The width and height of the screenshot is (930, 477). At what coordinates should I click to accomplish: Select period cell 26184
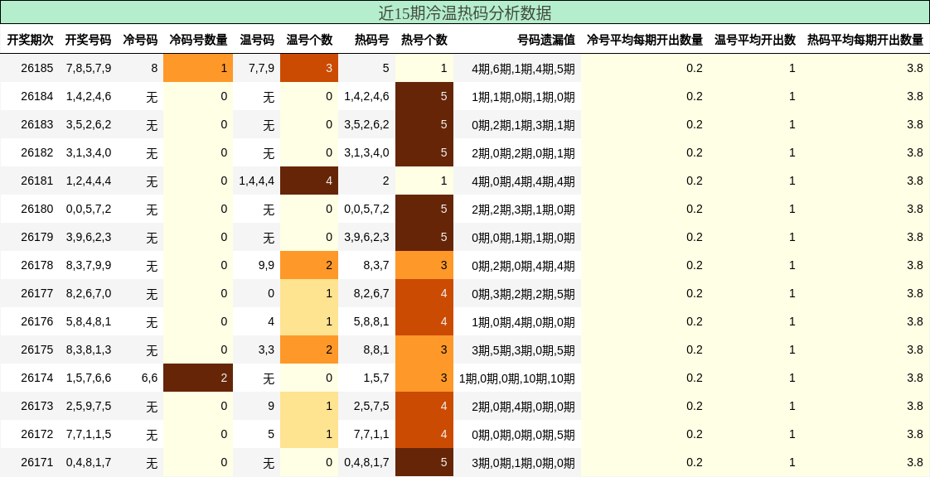click(36, 96)
